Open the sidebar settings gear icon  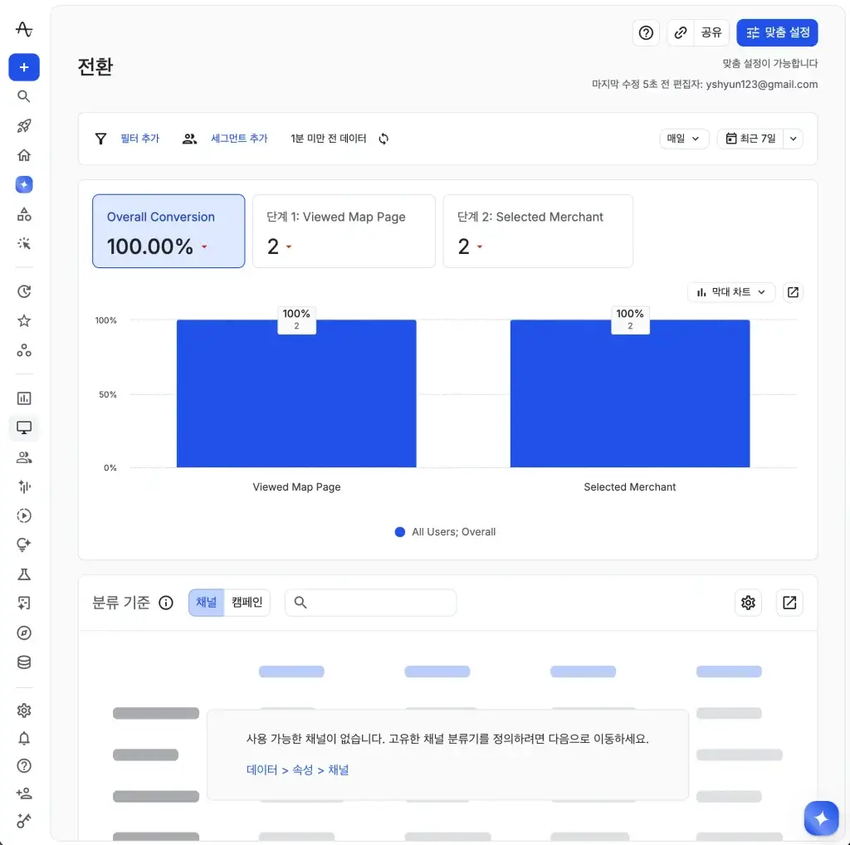[24, 710]
